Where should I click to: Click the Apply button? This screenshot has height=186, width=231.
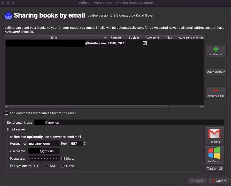tap(197, 181)
